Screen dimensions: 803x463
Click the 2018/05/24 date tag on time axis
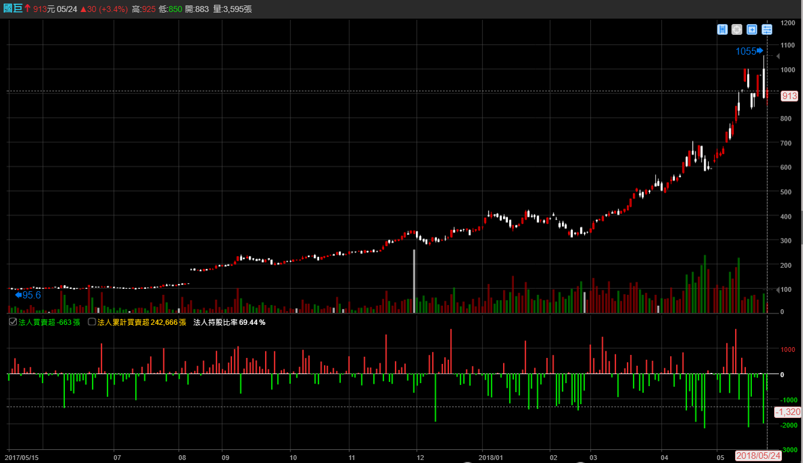(x=759, y=456)
